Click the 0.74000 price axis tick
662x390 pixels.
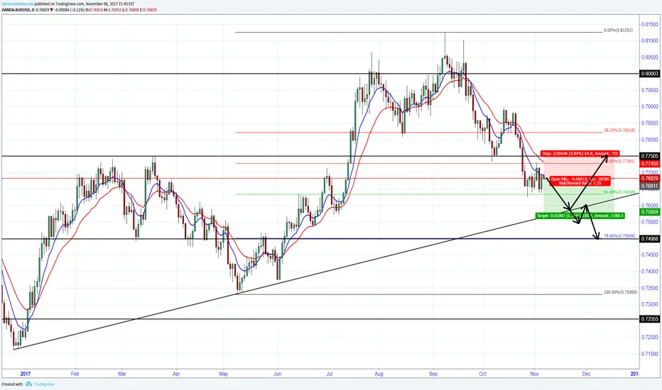(650, 271)
